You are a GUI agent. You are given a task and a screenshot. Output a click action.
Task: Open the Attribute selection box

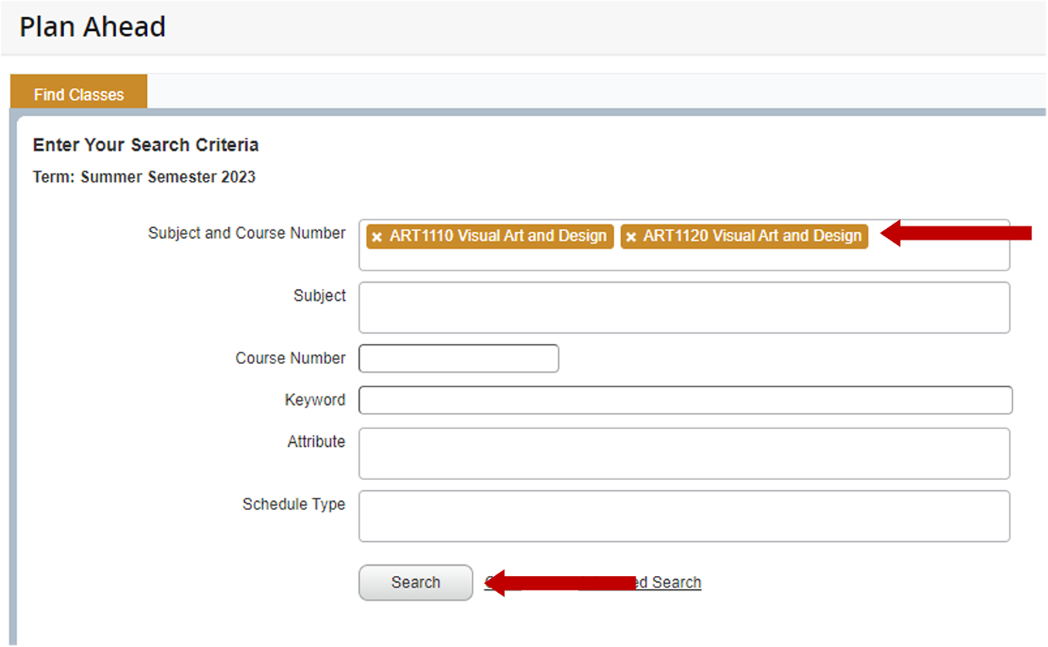(684, 454)
